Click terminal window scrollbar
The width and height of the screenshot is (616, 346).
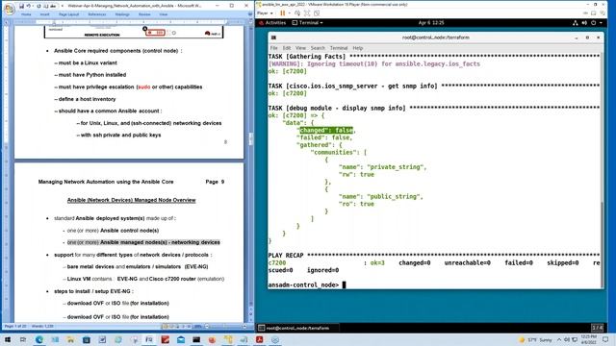(602, 244)
